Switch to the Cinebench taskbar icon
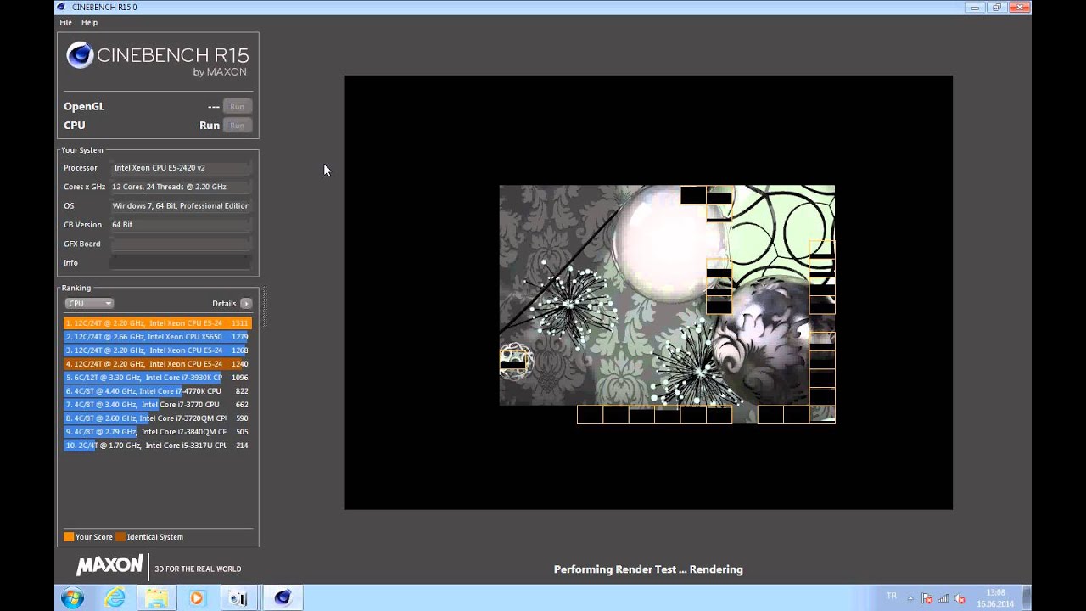 click(283, 597)
